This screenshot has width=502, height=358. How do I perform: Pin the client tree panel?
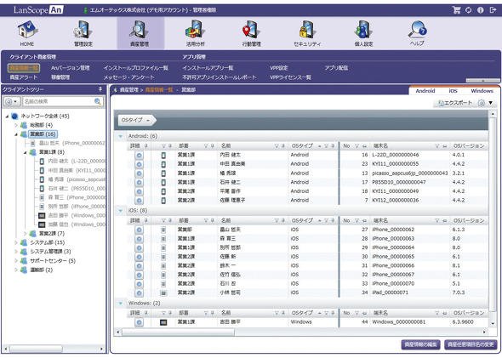coord(100,89)
